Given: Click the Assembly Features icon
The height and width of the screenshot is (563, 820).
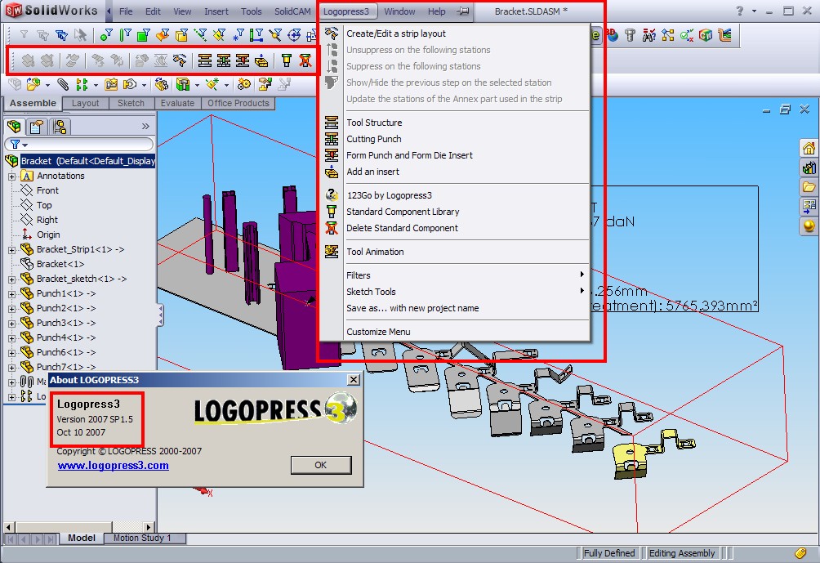Looking at the screenshot, I should click(x=182, y=84).
